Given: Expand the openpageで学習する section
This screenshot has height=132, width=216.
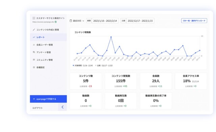Looking at the screenshot, I should coord(48,99).
